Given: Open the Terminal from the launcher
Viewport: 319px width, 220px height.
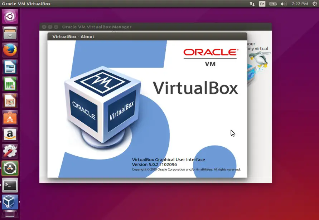Looking at the screenshot, I should [10, 185].
